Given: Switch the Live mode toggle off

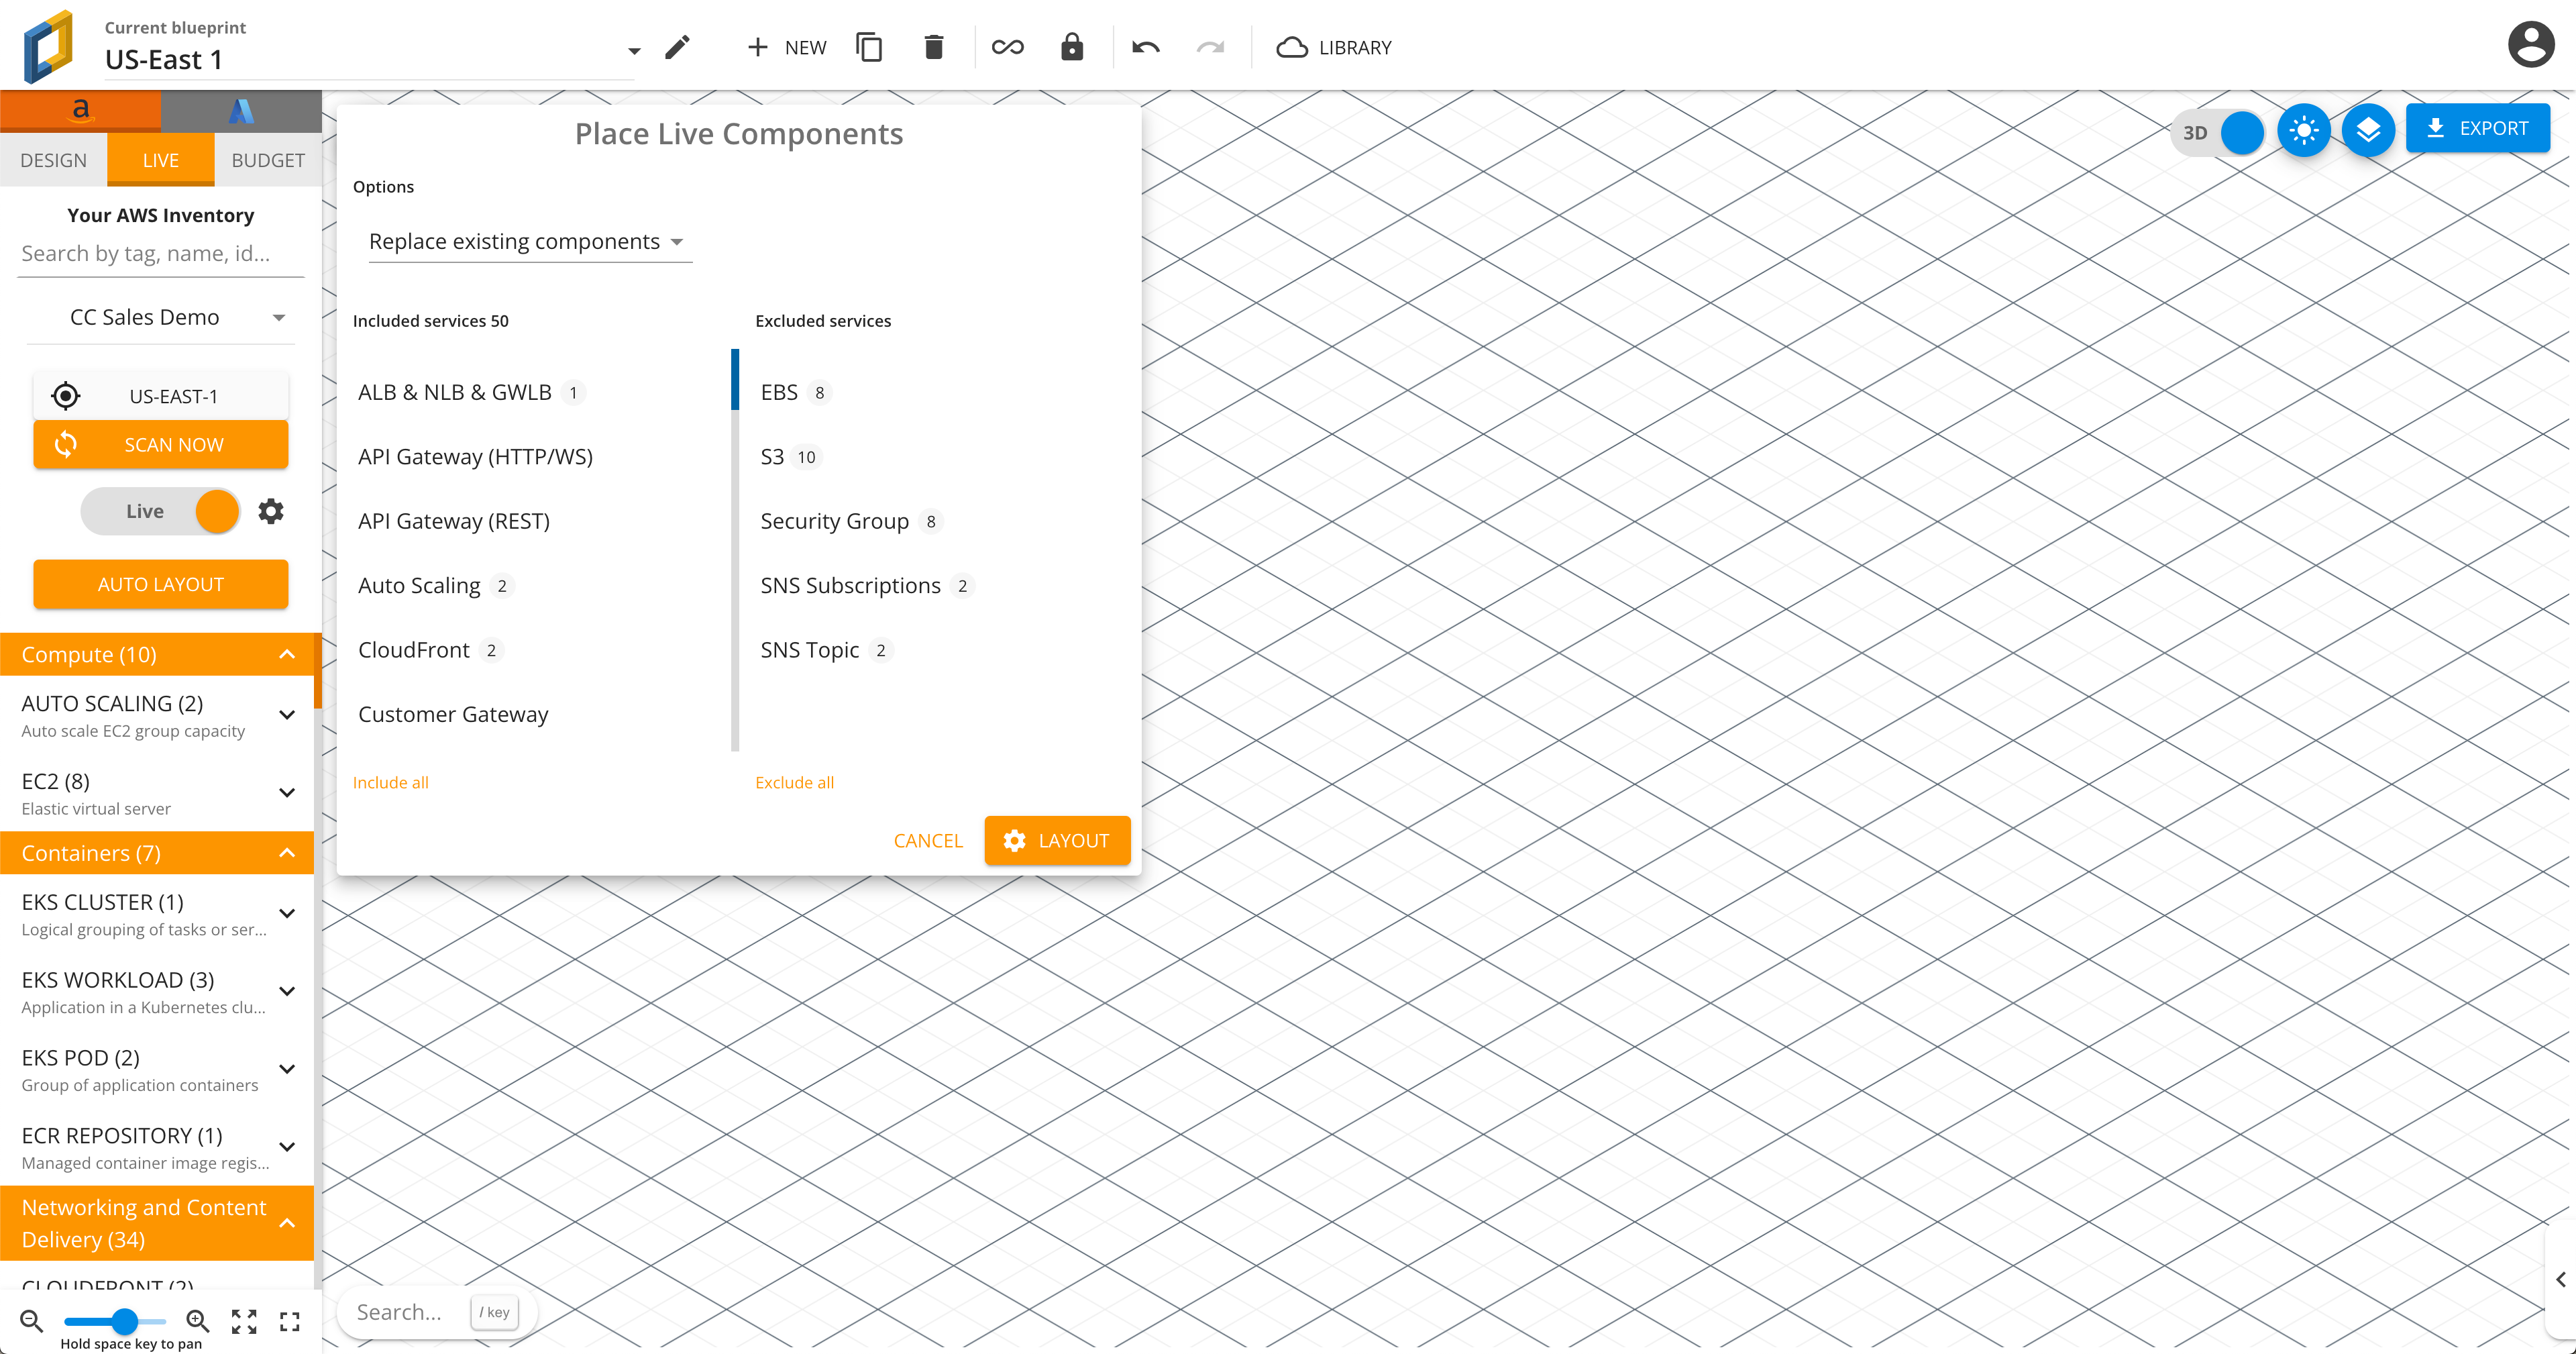Looking at the screenshot, I should 216,511.
